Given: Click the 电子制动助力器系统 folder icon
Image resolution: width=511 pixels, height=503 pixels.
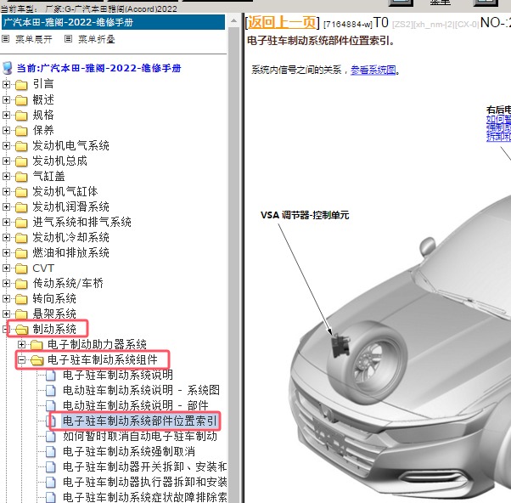Looking at the screenshot, I should click(36, 345).
